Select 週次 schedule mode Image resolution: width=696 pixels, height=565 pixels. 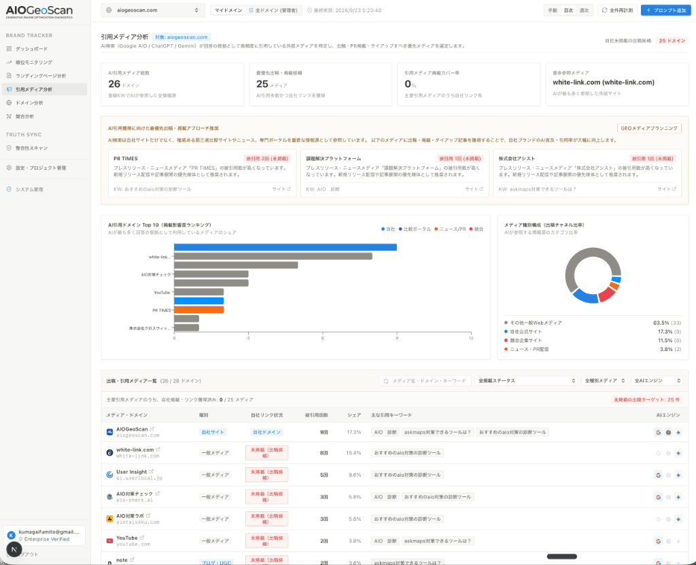(584, 10)
